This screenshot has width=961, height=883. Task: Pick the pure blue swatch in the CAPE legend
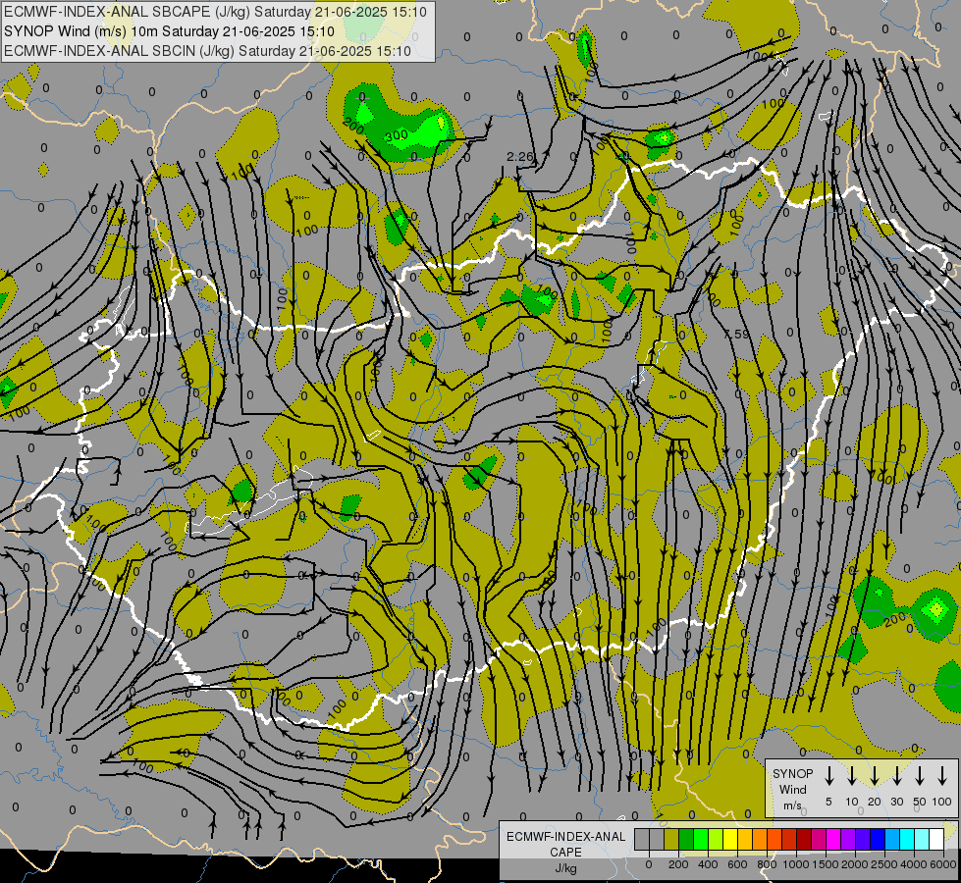879,839
